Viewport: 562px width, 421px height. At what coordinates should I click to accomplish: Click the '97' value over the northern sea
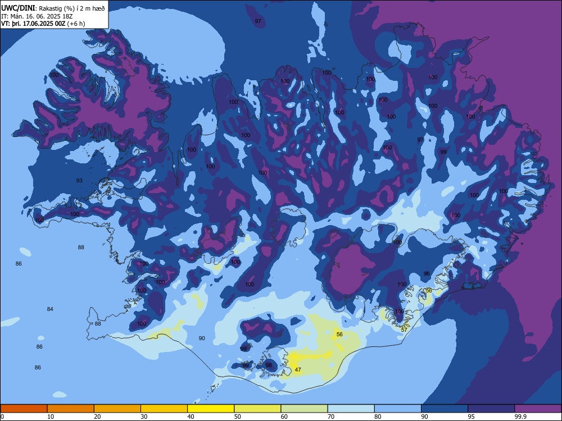tap(258, 21)
